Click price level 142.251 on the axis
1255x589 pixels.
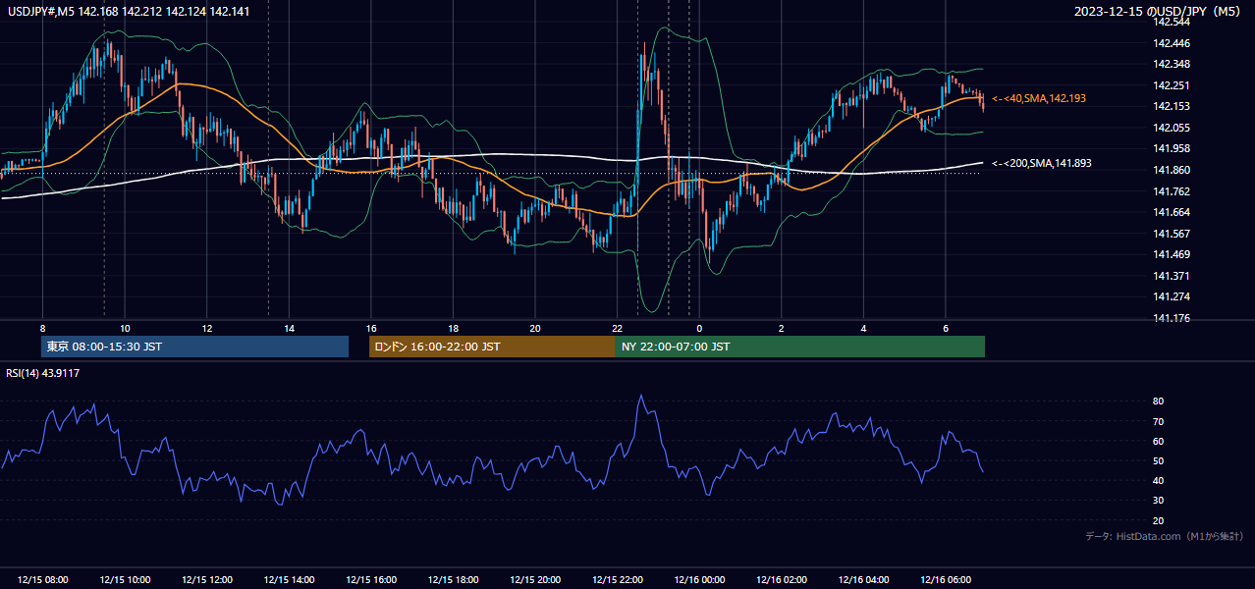[1172, 85]
